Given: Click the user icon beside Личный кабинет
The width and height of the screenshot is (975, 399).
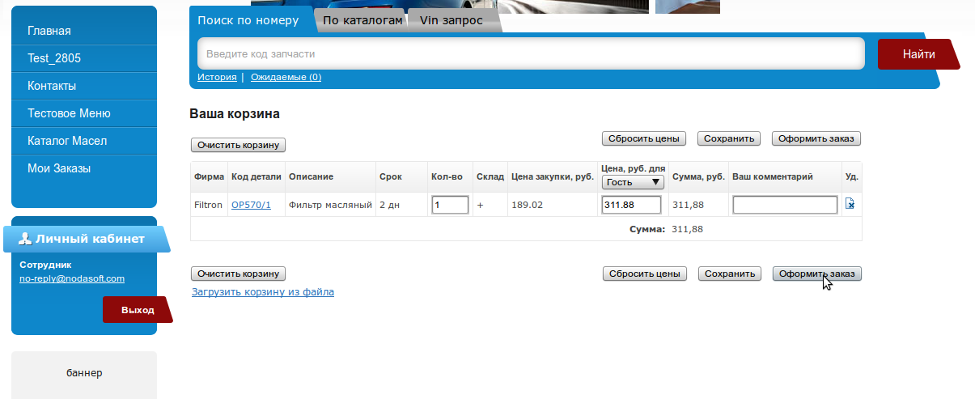Looking at the screenshot, I should tap(25, 239).
